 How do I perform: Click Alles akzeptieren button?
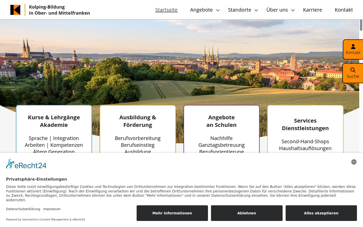pyautogui.click(x=321, y=213)
